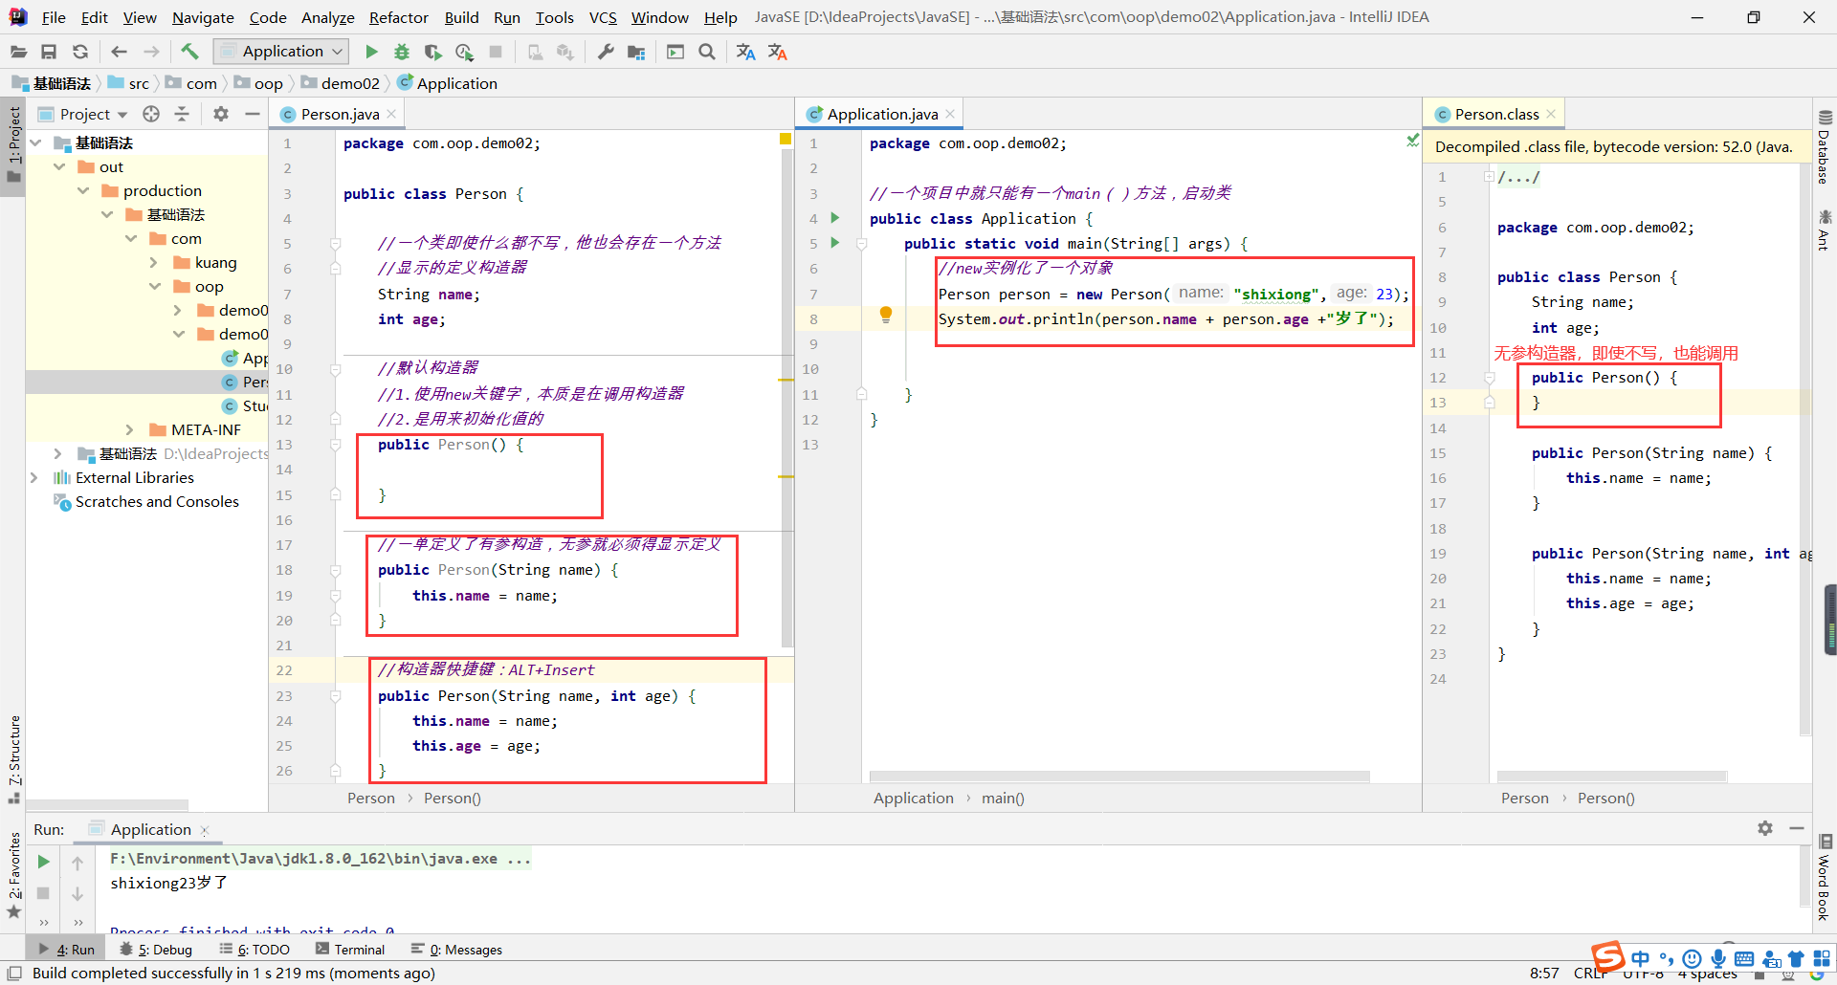The width and height of the screenshot is (1837, 985).
Task: Toggle tool window bars button in status bar
Action: (x=14, y=973)
